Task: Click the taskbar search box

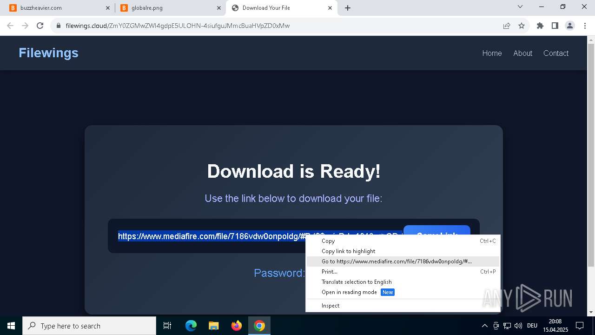Action: (89, 326)
